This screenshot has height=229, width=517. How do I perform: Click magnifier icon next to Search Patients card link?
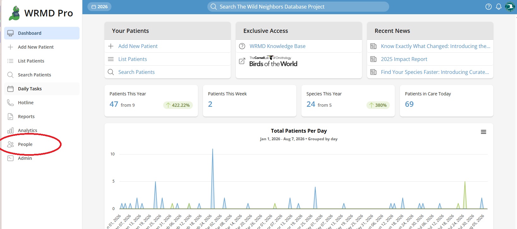[111, 72]
